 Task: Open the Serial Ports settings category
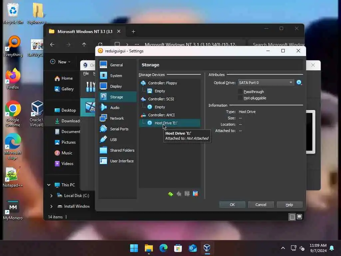(x=118, y=129)
